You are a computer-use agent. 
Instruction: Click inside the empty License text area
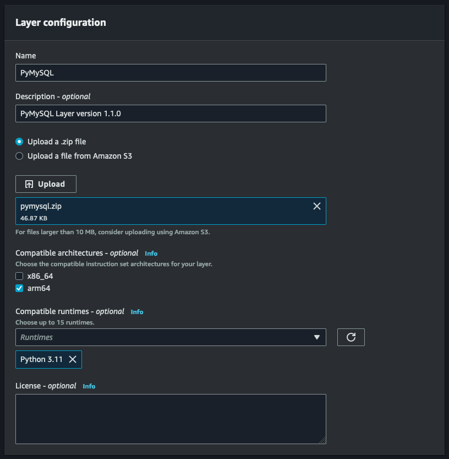pos(171,416)
